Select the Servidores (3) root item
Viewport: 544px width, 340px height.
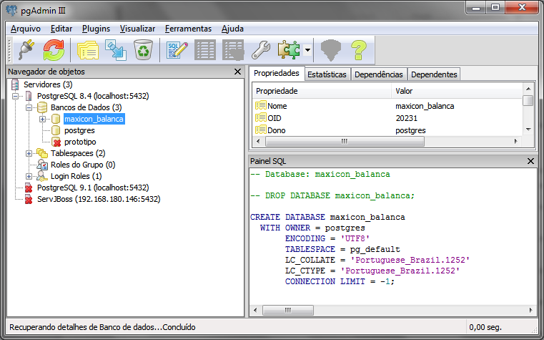tap(48, 84)
